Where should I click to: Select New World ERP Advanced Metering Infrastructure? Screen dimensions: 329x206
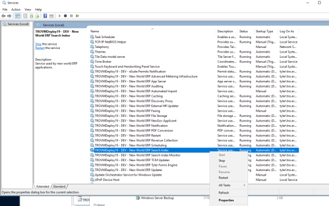click(x=194, y=76)
